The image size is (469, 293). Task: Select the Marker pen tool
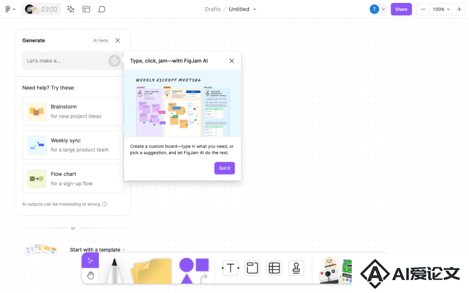[114, 271]
